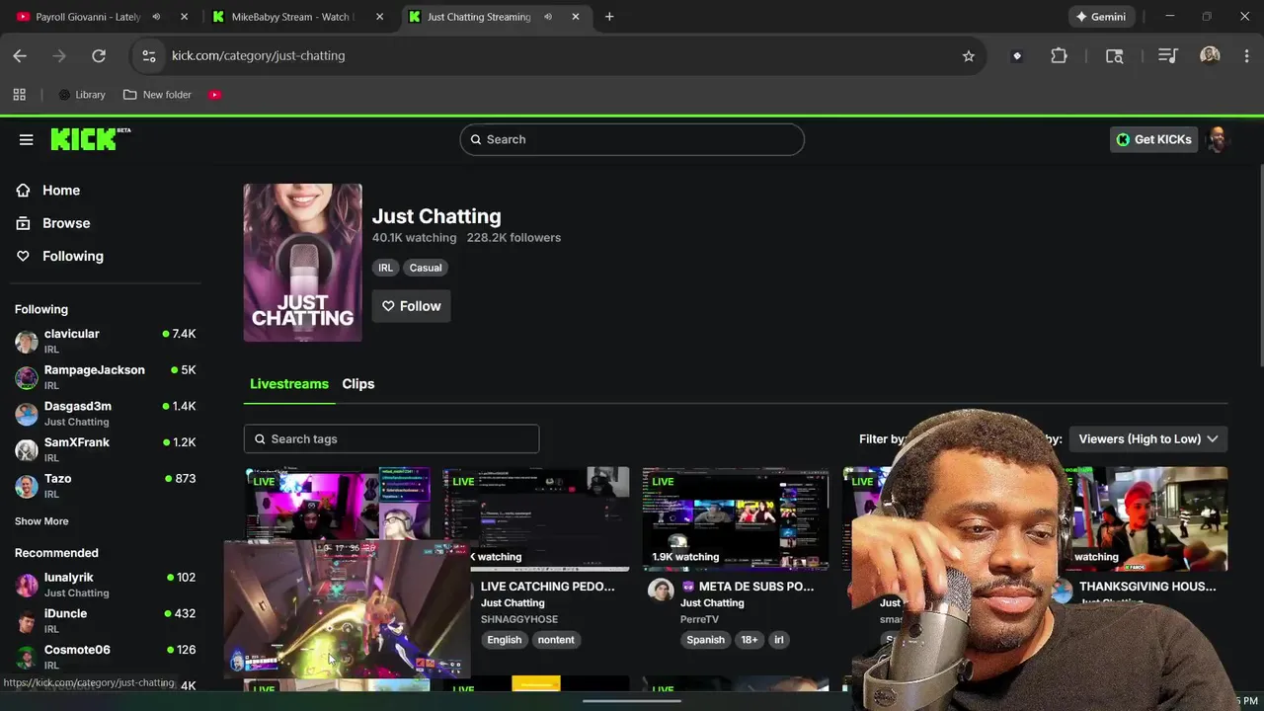1264x711 pixels.
Task: Click lunalyrik's avatar in Recommended
Action: tap(27, 585)
